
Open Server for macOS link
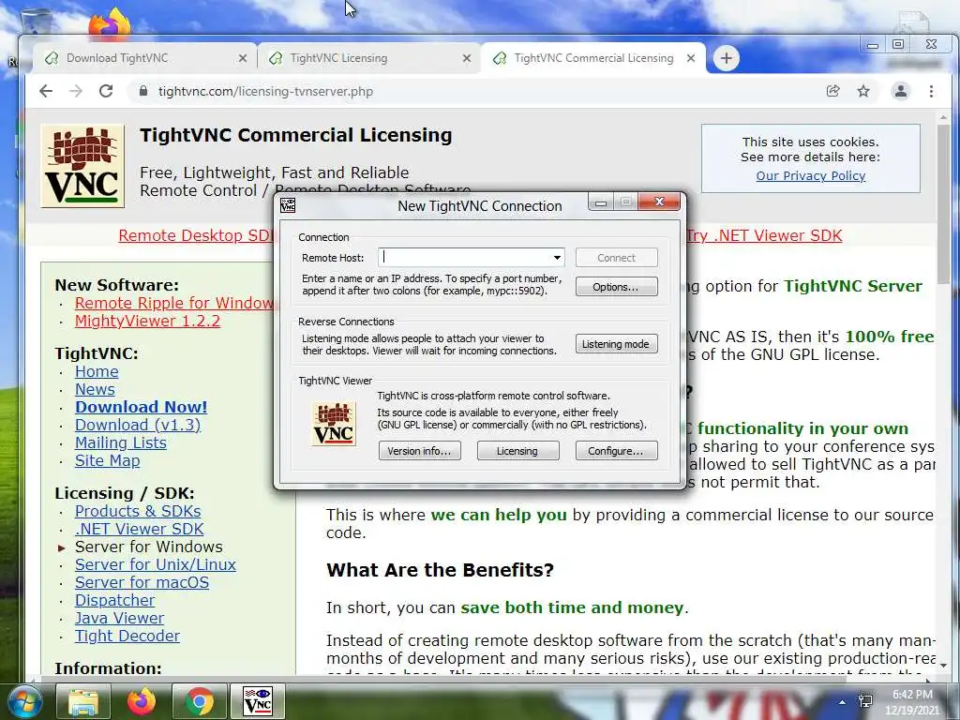pos(142,582)
